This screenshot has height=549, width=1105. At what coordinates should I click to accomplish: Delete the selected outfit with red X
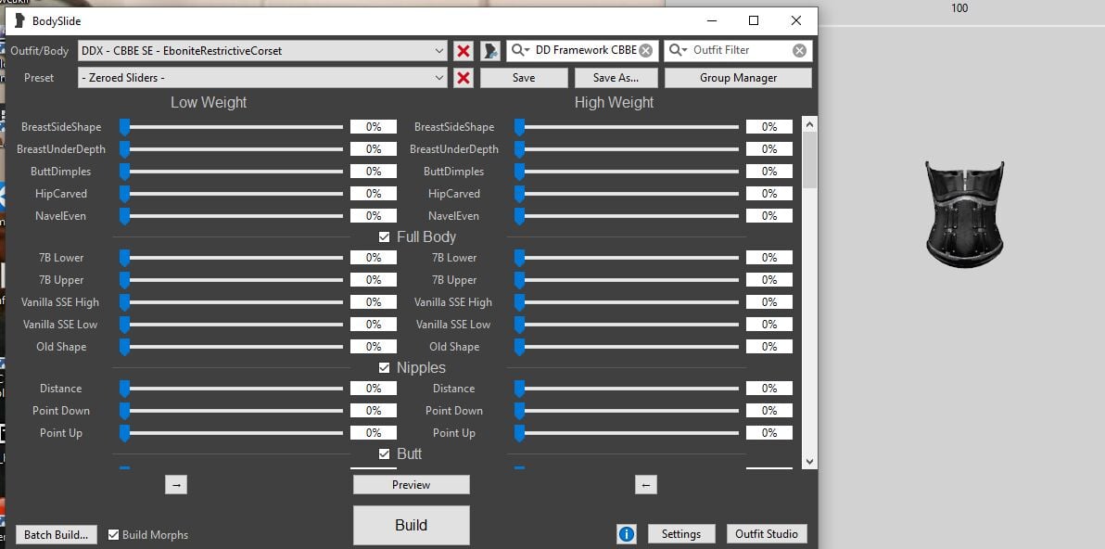tap(463, 51)
